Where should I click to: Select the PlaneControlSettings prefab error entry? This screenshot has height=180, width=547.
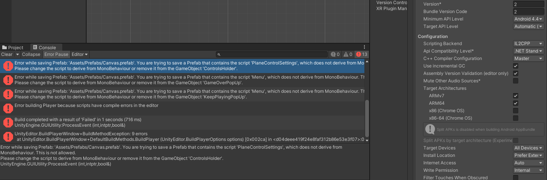[x=182, y=66]
